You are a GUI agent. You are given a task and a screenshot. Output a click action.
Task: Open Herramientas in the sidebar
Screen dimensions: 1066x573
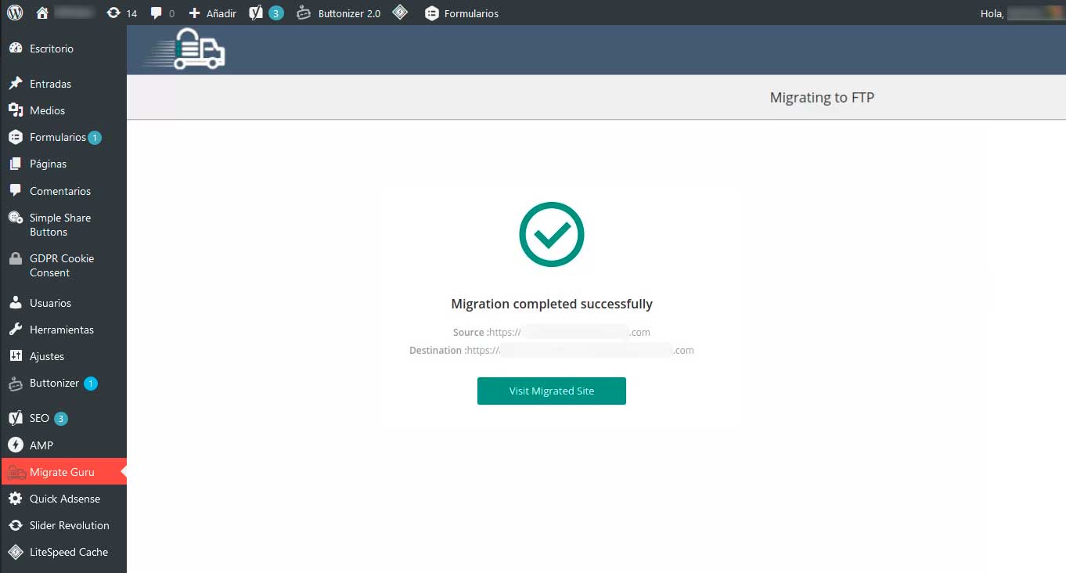[x=61, y=330]
